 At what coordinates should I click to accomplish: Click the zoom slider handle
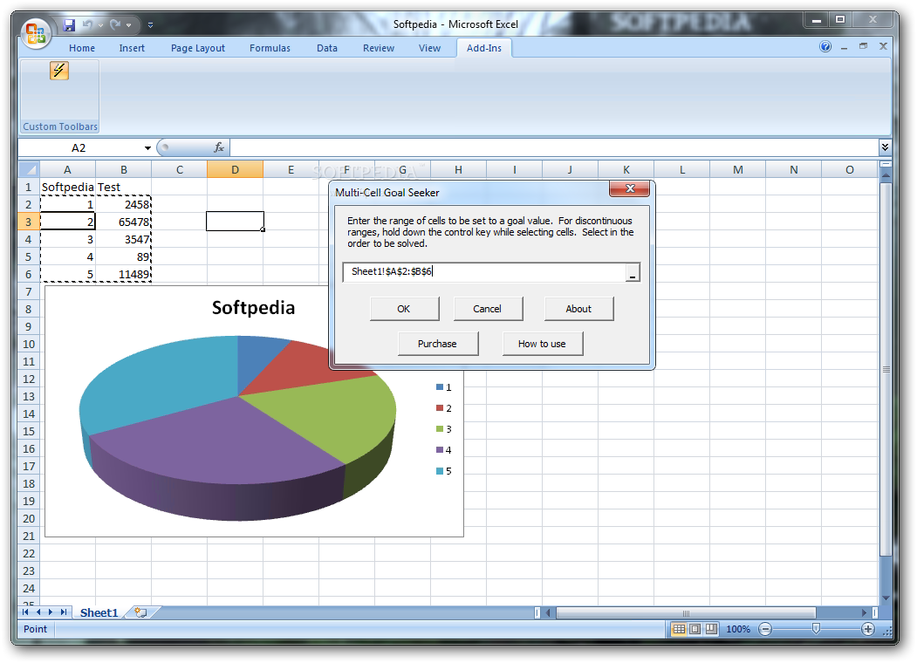[816, 629]
